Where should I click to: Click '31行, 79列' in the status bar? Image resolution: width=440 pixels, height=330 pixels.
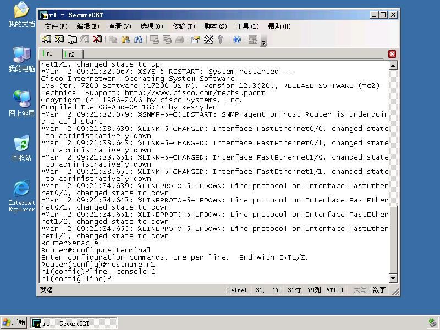[x=304, y=290]
